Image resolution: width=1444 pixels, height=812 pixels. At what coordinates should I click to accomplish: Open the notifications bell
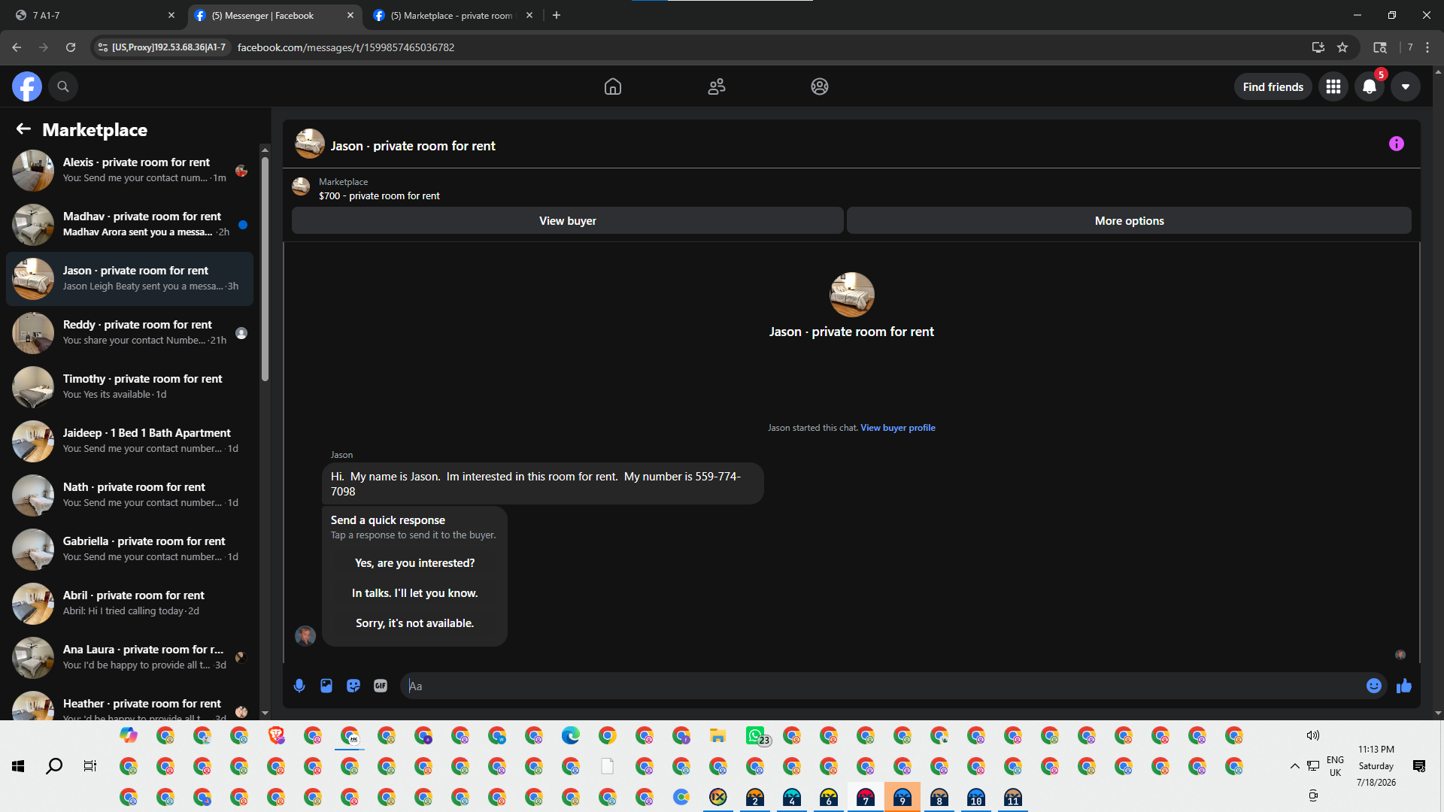coord(1370,86)
